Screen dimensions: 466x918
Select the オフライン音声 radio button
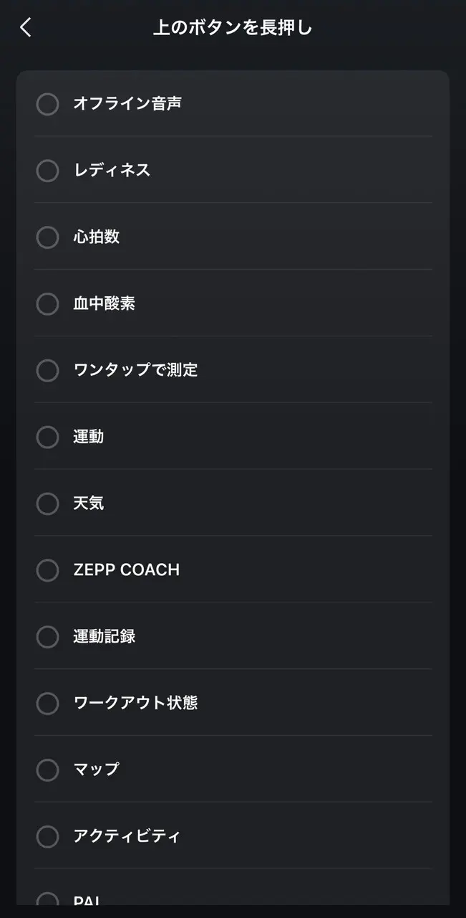click(47, 104)
